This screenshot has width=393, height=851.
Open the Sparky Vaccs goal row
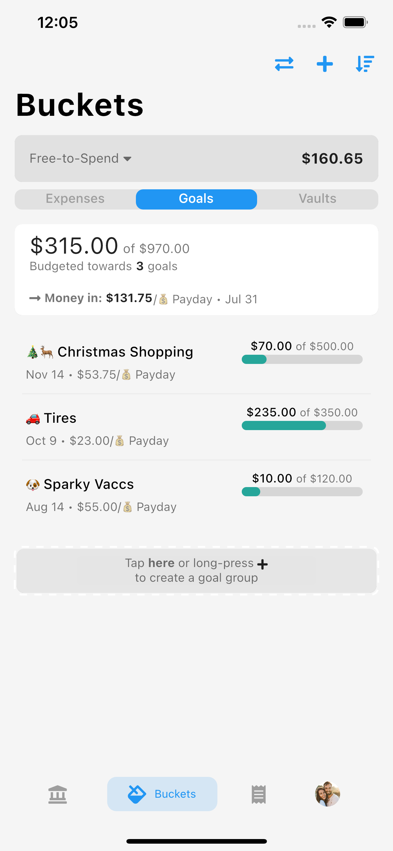(x=89, y=485)
